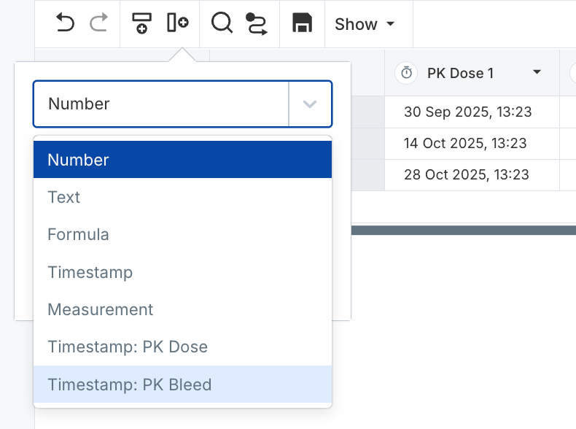Choose the Formula column type
Screen dimensions: 576x429
click(x=182, y=235)
